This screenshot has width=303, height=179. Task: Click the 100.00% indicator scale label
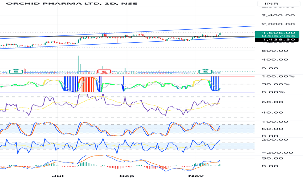click(278, 76)
